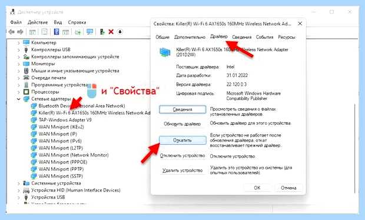
Task: Click the Системные устройства category icon
Action: coord(26,184)
